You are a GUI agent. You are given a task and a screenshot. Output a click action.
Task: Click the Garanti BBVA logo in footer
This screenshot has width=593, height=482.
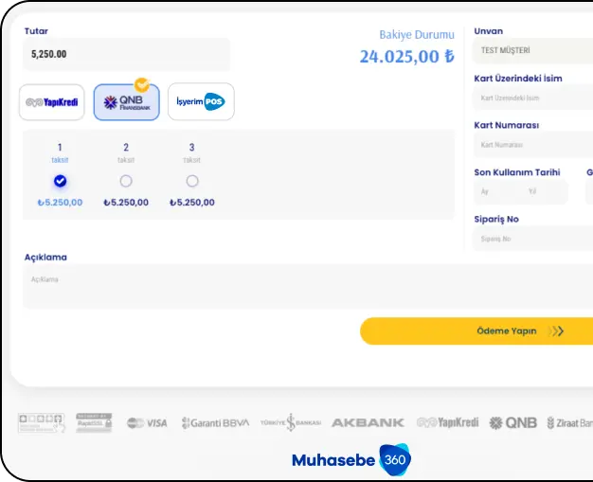(215, 422)
